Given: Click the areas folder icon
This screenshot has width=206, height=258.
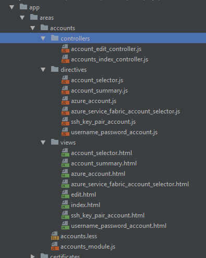Looking at the screenshot, I should tap(34, 17).
